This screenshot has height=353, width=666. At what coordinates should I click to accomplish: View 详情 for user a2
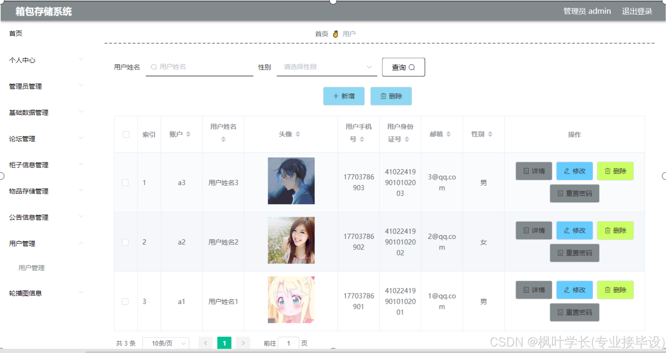[534, 231]
